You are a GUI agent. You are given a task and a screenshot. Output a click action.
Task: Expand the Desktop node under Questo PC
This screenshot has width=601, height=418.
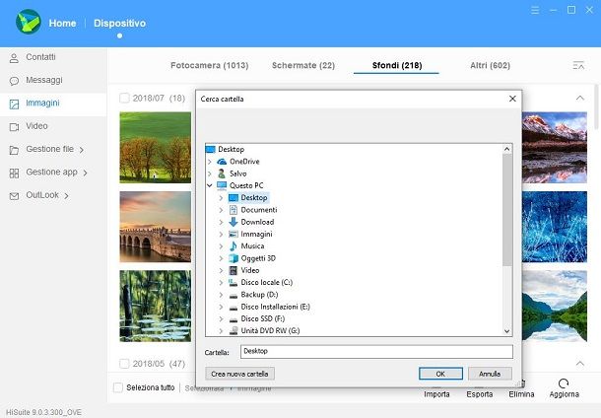click(x=221, y=198)
